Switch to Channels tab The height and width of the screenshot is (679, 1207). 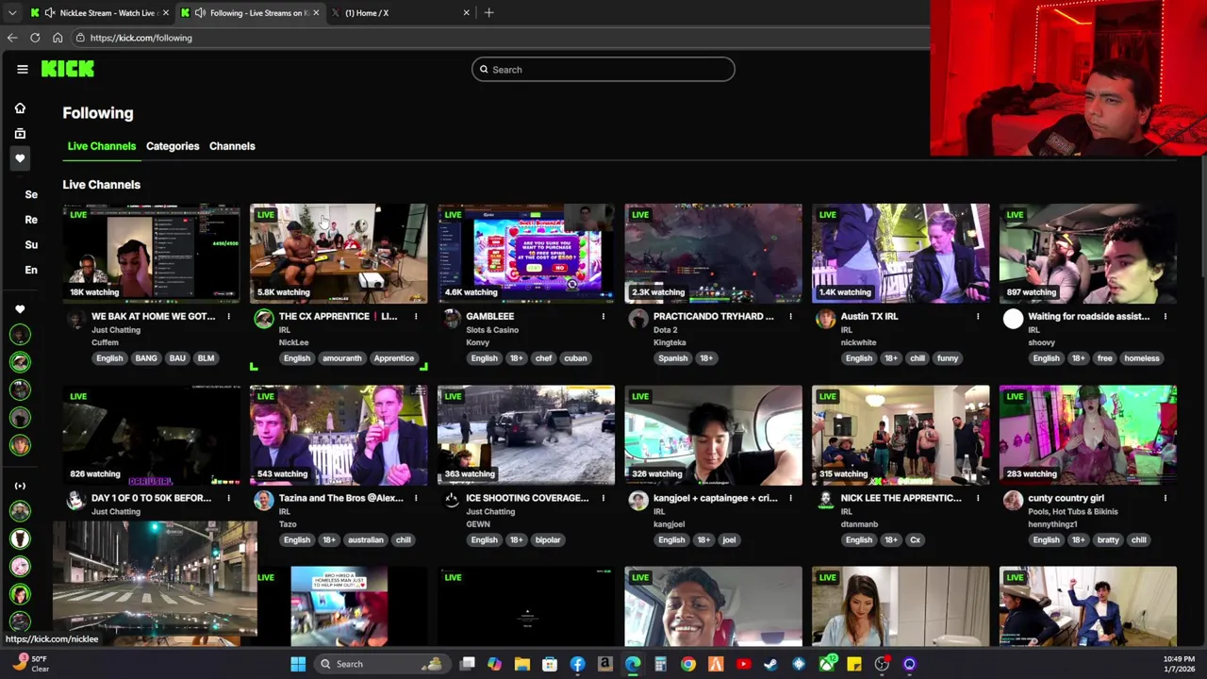(x=232, y=146)
